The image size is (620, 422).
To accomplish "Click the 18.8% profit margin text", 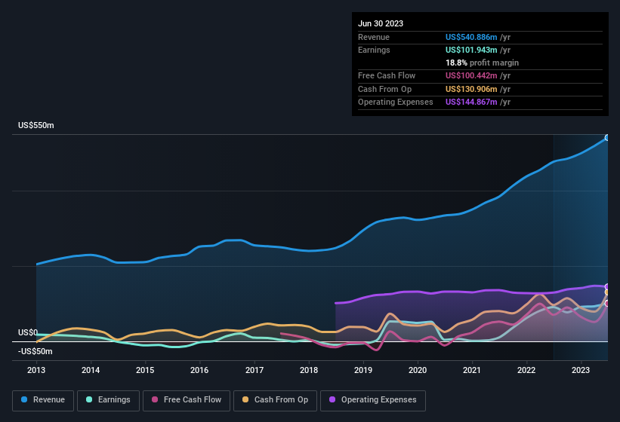I will (x=482, y=63).
